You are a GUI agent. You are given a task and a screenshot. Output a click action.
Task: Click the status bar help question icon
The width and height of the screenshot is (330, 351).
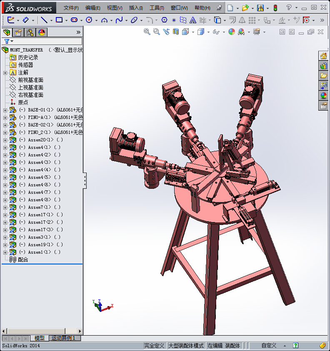[x=296, y=346]
